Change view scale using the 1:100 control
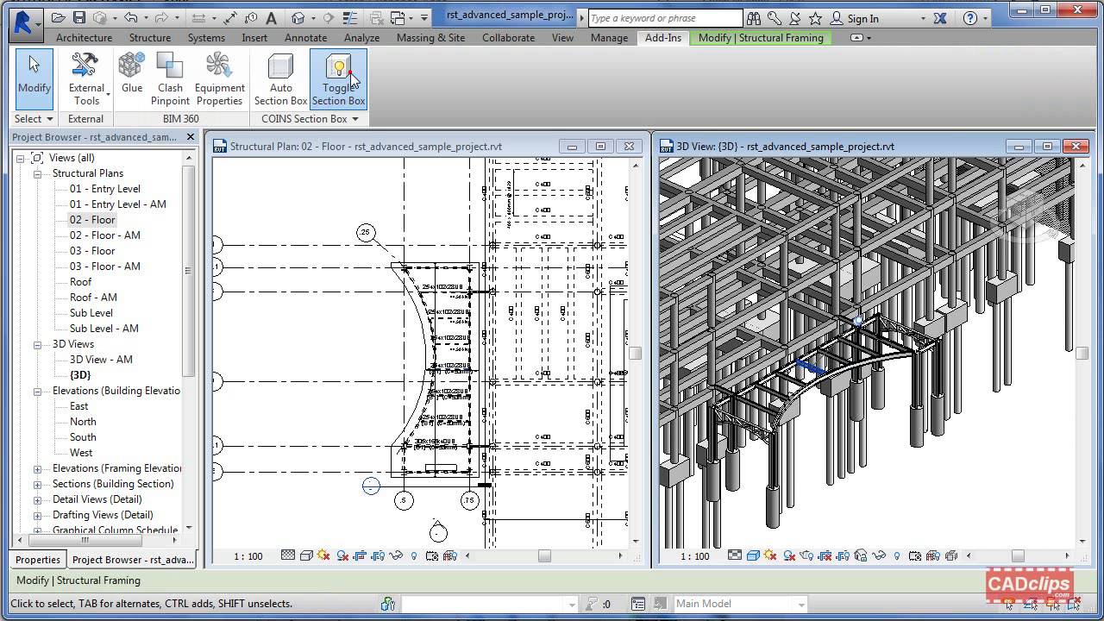 pyautogui.click(x=248, y=556)
